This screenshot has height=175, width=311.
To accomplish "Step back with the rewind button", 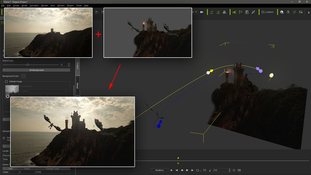I will 182,170.
